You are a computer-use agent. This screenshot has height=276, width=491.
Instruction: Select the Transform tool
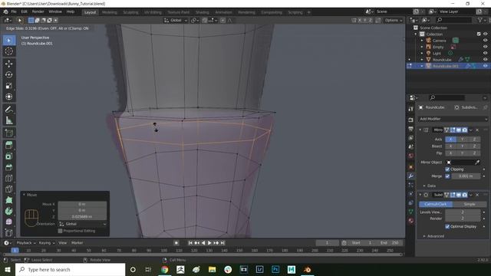click(8, 97)
